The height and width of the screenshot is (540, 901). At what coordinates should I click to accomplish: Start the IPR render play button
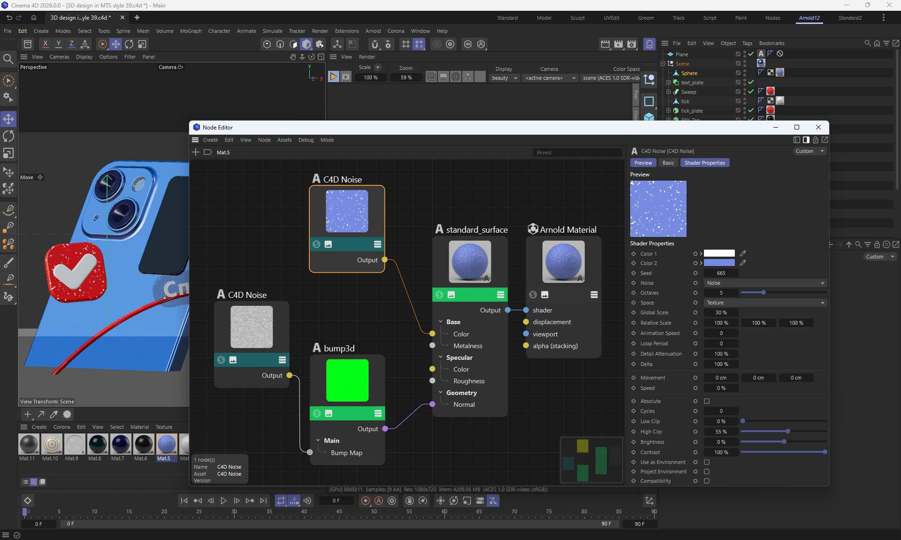(333, 77)
